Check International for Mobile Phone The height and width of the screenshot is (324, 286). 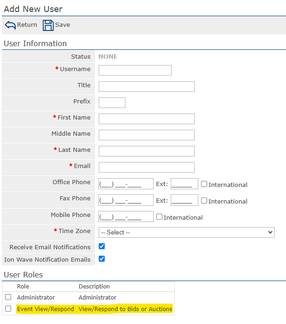pos(159,217)
